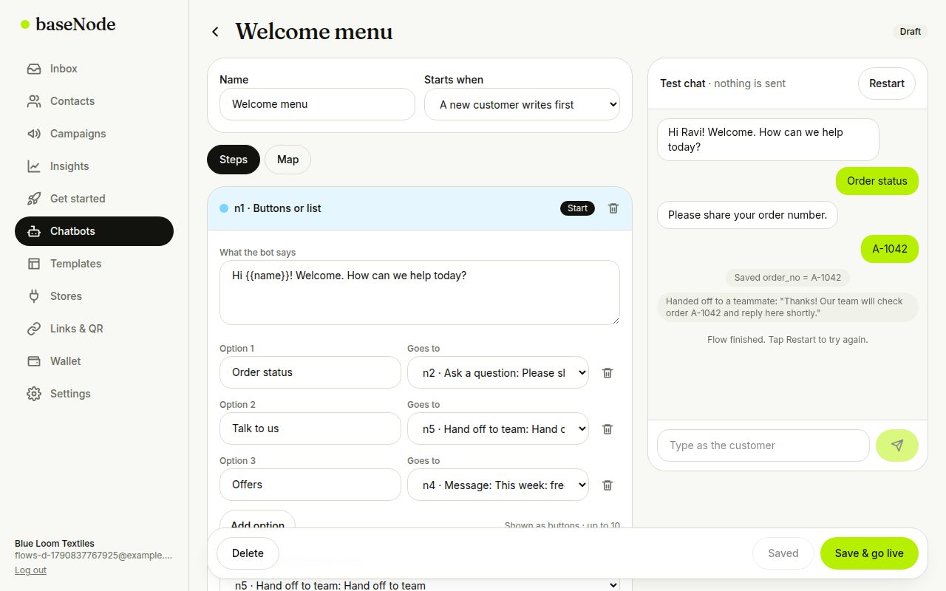The width and height of the screenshot is (946, 591).
Task: Remove the Talk to us option
Action: point(608,429)
